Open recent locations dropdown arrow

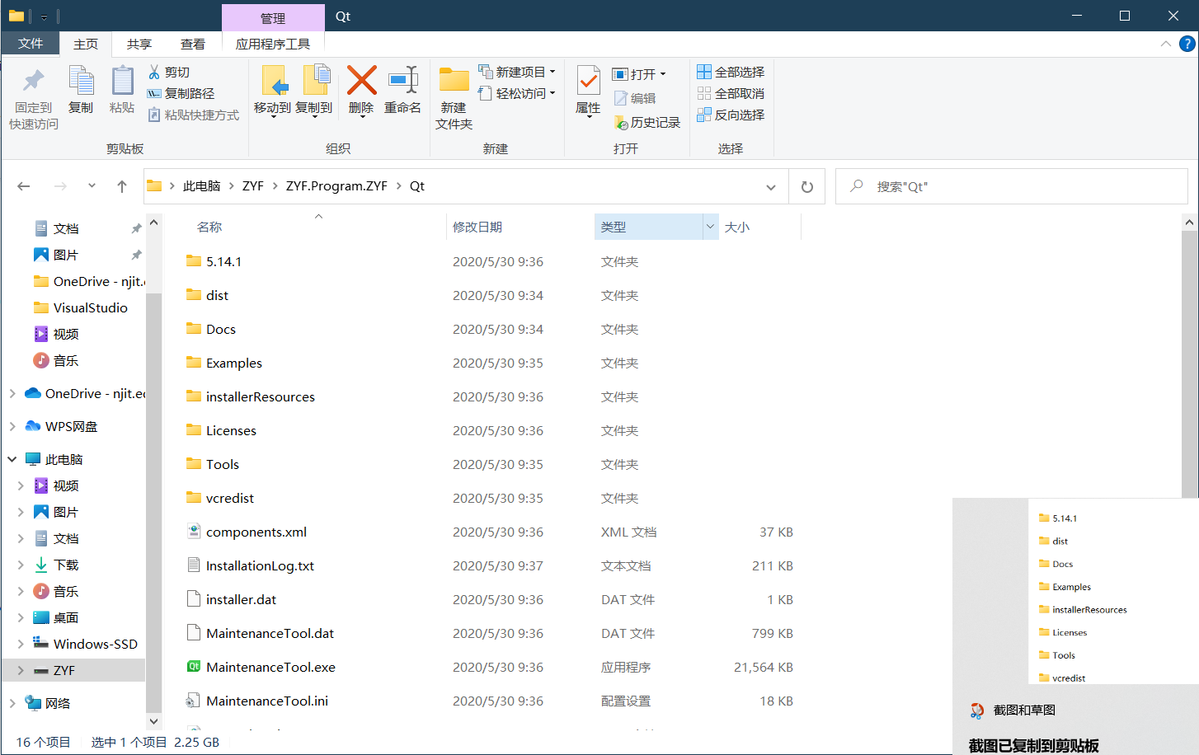point(92,186)
